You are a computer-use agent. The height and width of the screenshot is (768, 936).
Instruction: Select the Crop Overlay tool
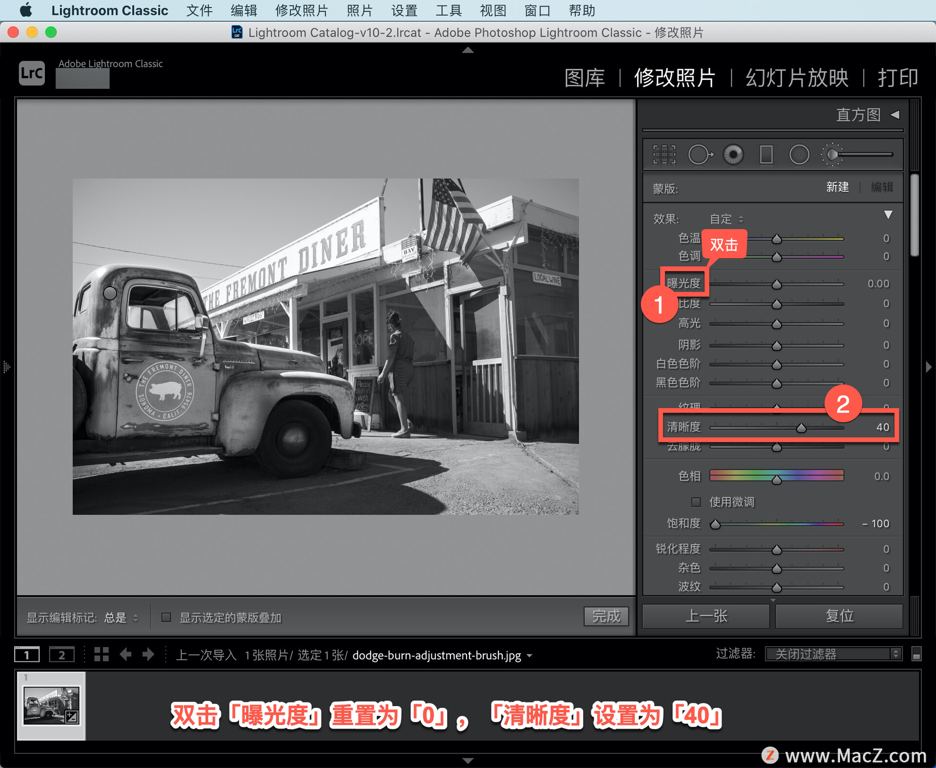coord(664,155)
